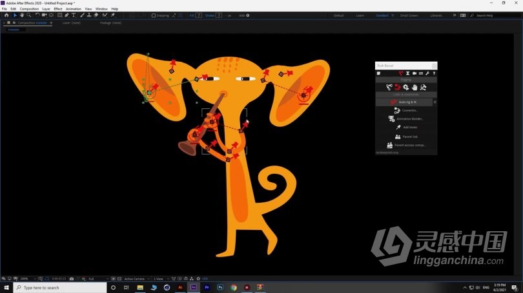Open the File menu
The width and height of the screenshot is (523, 293).
pyautogui.click(x=5, y=9)
